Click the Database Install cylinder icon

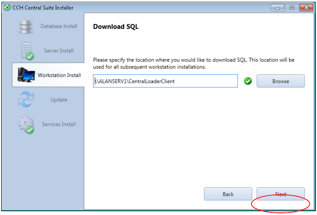[x=26, y=26]
